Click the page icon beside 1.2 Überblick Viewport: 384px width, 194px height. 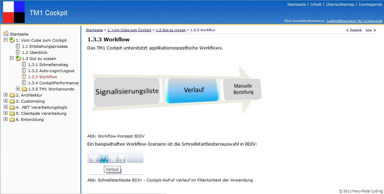click(x=18, y=52)
